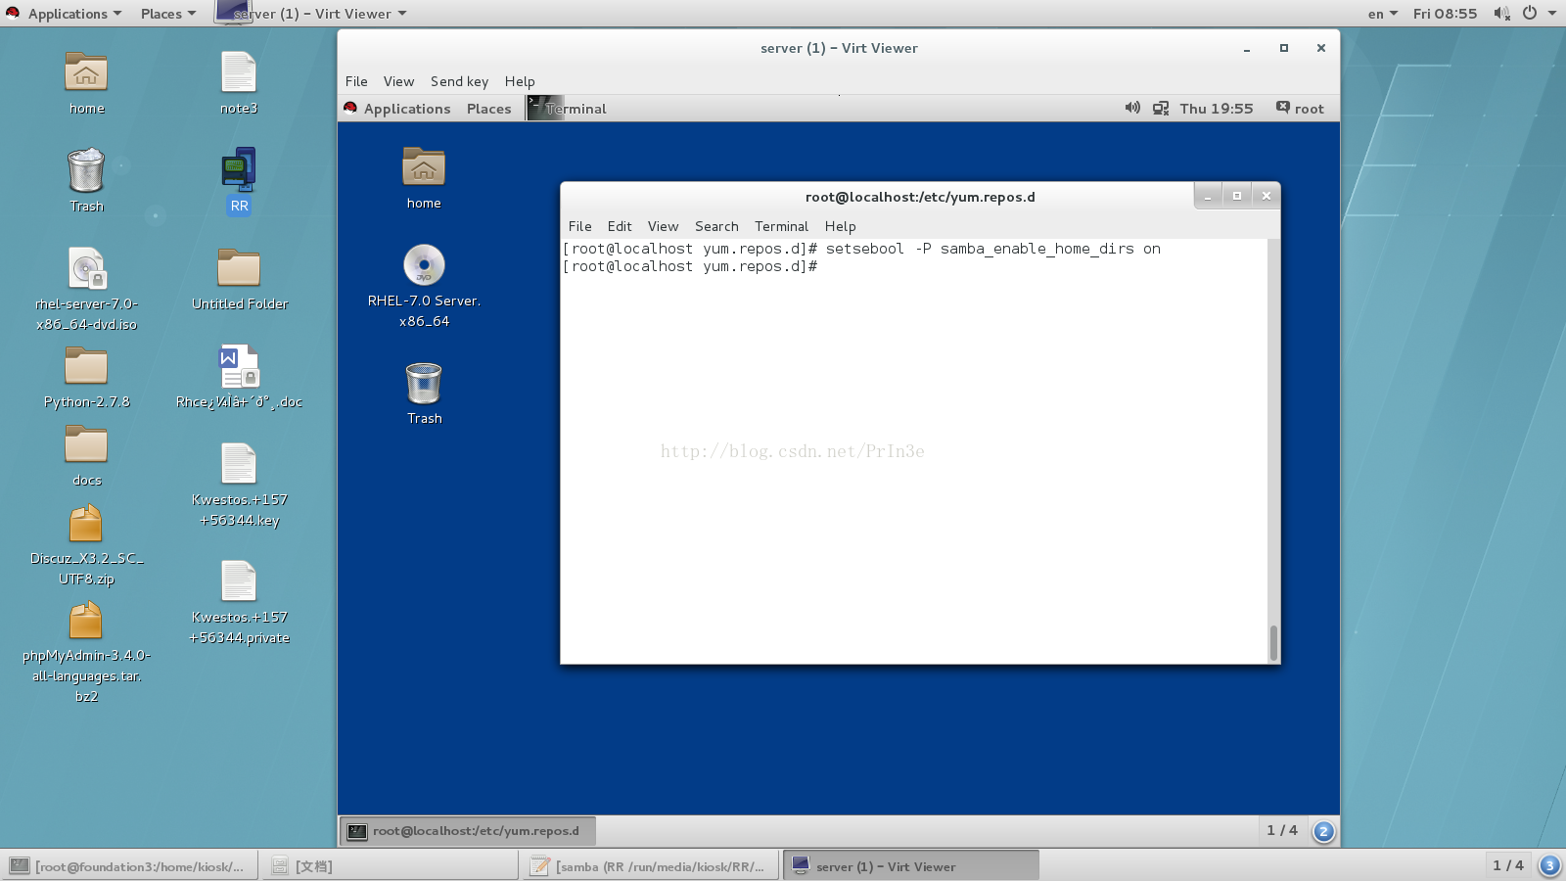This screenshot has width=1566, height=881.
Task: Select the Kwestos.+157+56344.key file
Action: pos(239,464)
